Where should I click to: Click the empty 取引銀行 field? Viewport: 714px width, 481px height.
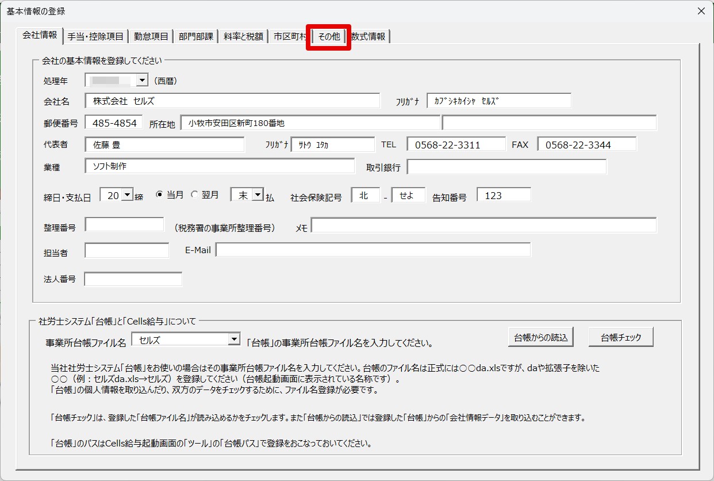pos(507,167)
